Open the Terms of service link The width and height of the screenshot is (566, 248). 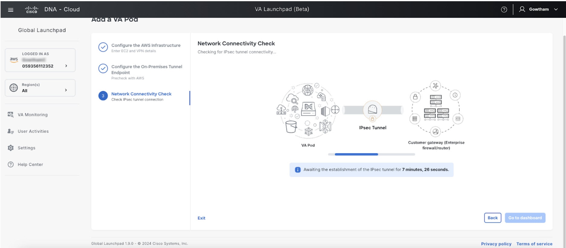534,244
